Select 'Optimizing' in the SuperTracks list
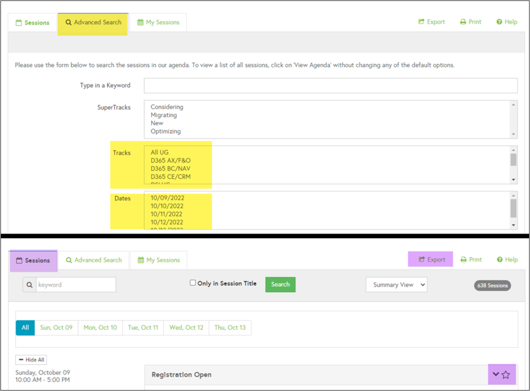The height and width of the screenshot is (391, 530). [x=166, y=131]
